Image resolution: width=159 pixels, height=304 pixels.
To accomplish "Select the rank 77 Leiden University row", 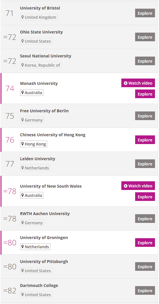I will (79, 164).
